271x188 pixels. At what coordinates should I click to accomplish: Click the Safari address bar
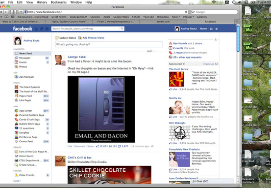[106, 12]
